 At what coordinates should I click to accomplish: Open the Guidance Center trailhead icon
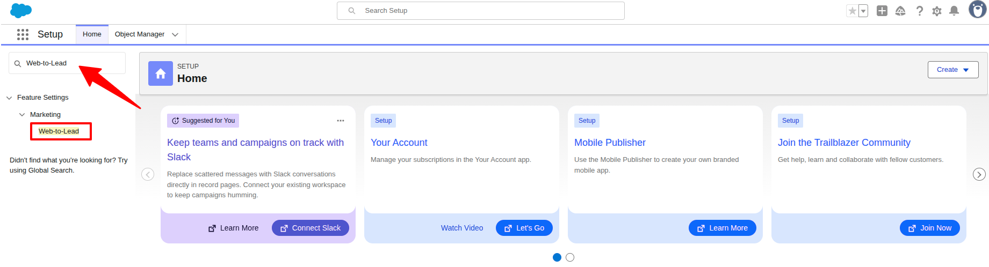click(900, 11)
